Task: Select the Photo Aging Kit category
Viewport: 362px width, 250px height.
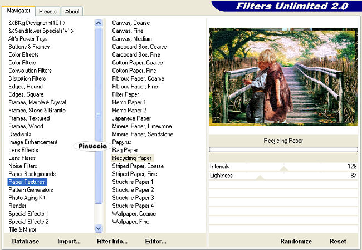Action: (27, 198)
